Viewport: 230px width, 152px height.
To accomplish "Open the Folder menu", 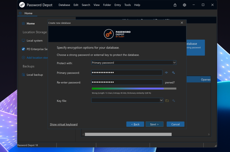I will (107, 5).
